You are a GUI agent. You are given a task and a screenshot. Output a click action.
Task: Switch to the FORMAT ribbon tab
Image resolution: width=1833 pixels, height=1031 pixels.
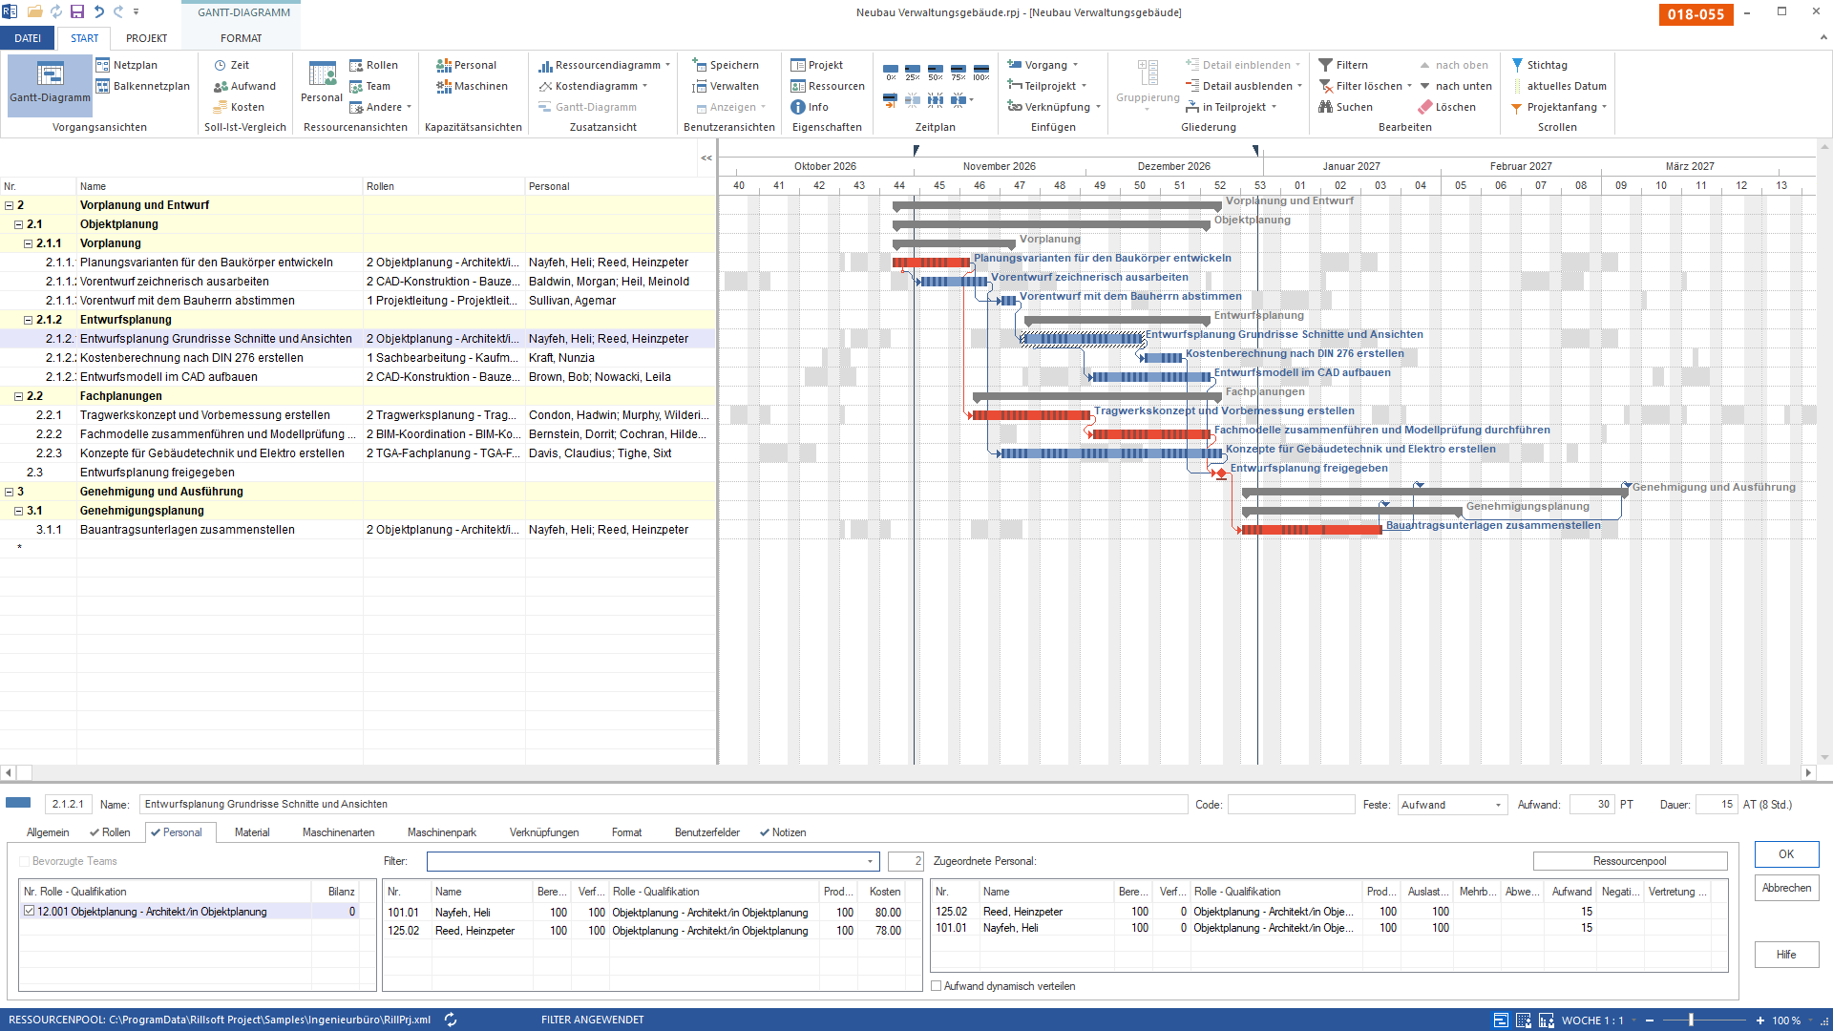[241, 38]
